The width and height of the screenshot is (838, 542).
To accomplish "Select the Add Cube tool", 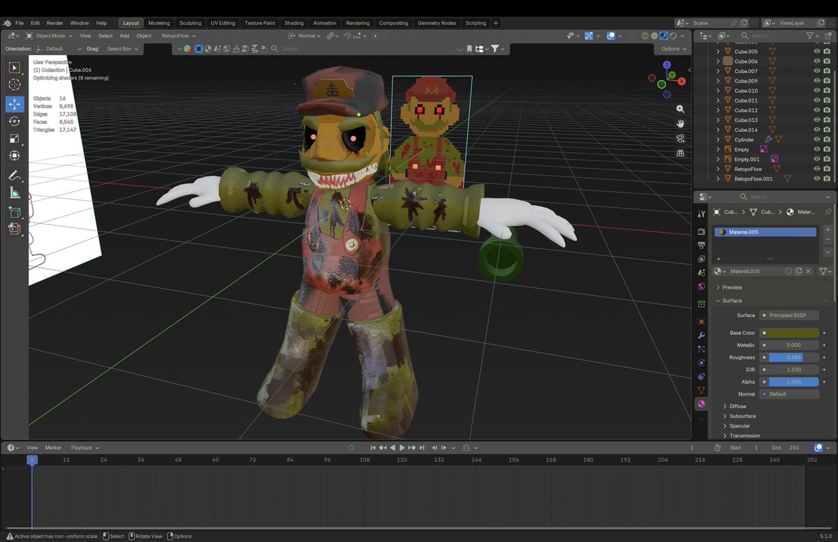I will [15, 212].
